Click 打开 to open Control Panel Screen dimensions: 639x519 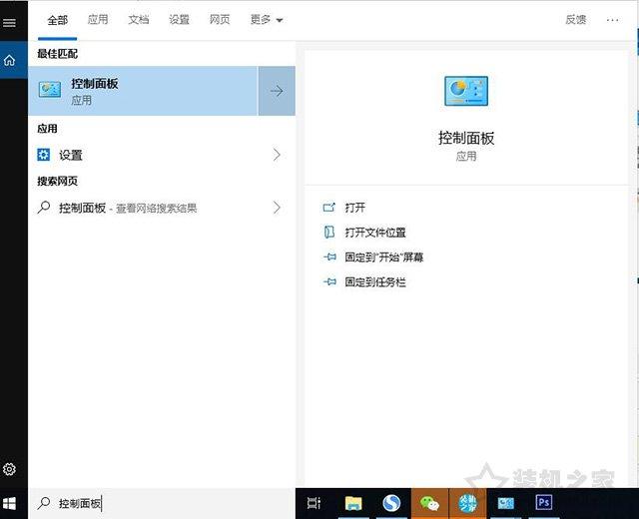coord(354,208)
